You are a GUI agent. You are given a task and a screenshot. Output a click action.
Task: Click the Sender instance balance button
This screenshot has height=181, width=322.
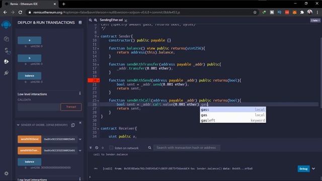[x=29, y=162]
